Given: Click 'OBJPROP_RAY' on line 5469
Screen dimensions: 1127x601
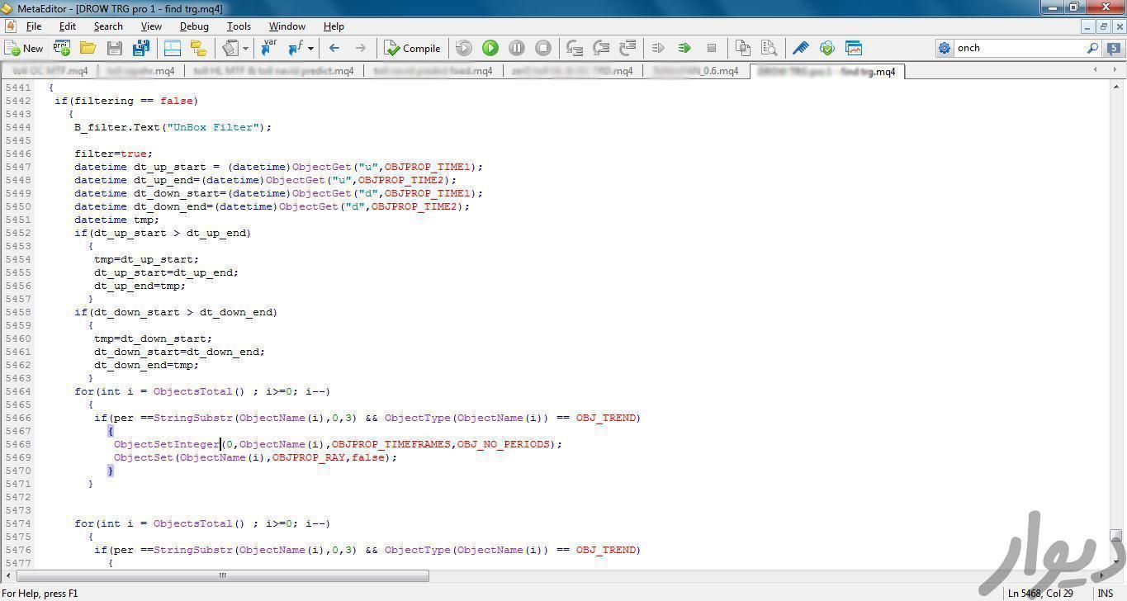Looking at the screenshot, I should click(309, 457).
